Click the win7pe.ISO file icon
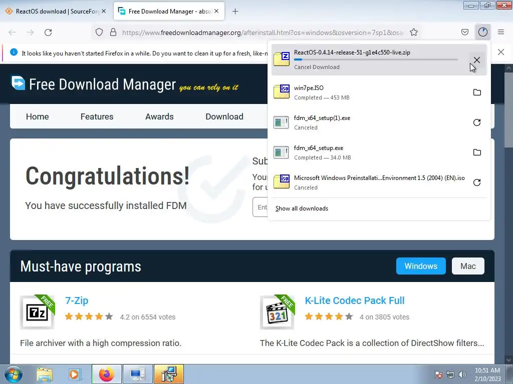Viewport: 513px width, 384px height. pos(282,91)
